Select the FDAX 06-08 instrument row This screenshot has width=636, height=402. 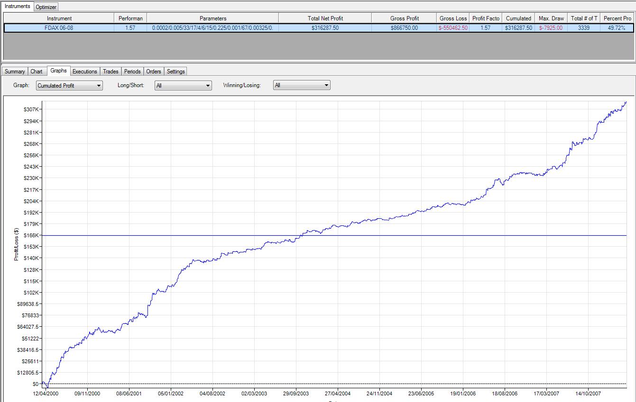click(x=59, y=28)
